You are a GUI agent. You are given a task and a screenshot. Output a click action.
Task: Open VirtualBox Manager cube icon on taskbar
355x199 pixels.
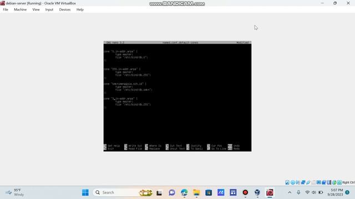tap(257, 192)
